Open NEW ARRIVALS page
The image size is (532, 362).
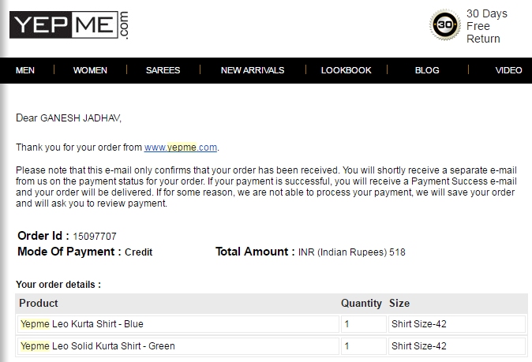pyautogui.click(x=253, y=70)
